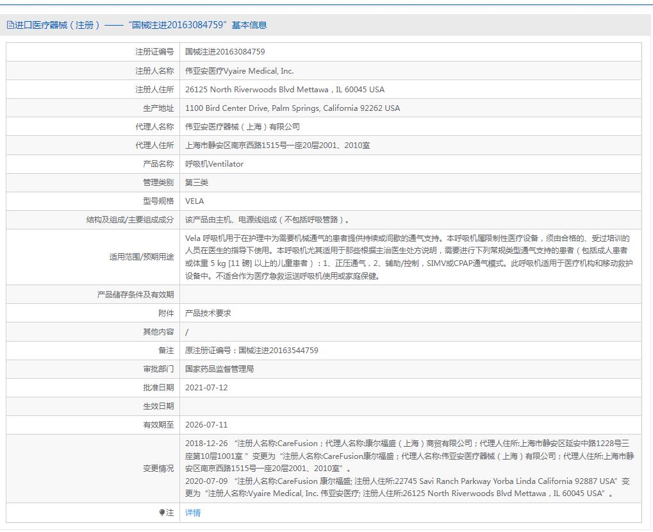Viewport: 653px width, 532px height.
Task: Click the 产品技术要求 attachment text
Action: (208, 313)
